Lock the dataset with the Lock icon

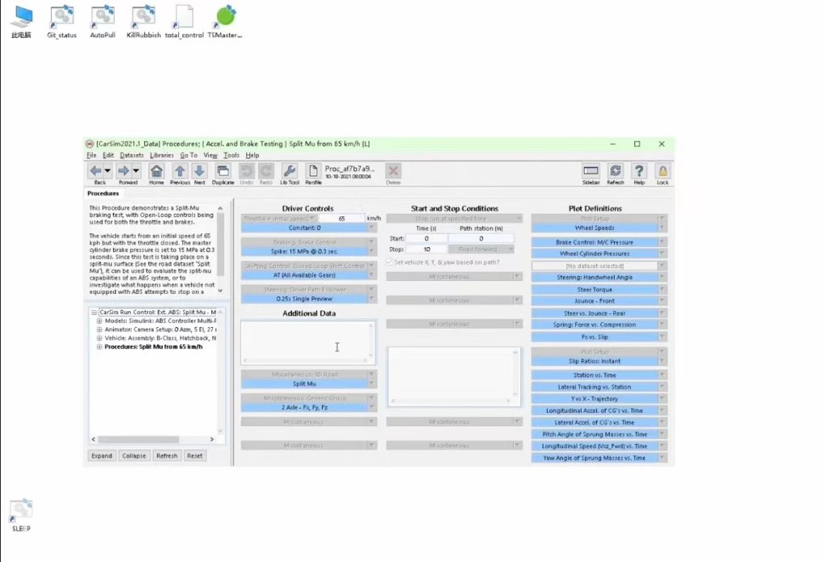[x=661, y=171]
